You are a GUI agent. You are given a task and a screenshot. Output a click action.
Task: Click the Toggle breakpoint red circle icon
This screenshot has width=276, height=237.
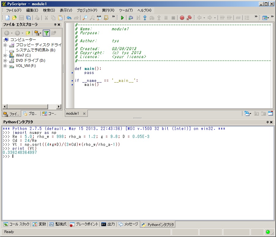pos(182,18)
